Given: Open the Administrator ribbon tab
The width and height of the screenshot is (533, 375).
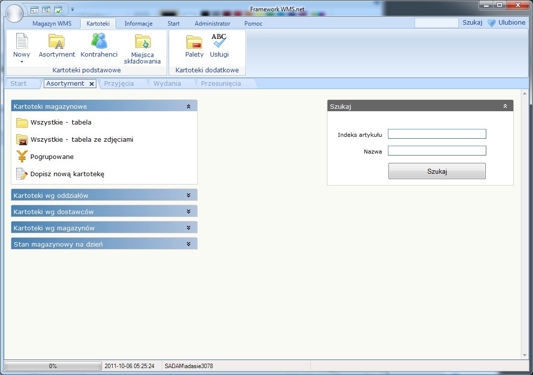Looking at the screenshot, I should (212, 24).
